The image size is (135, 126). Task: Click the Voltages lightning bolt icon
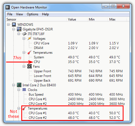(30, 38)
